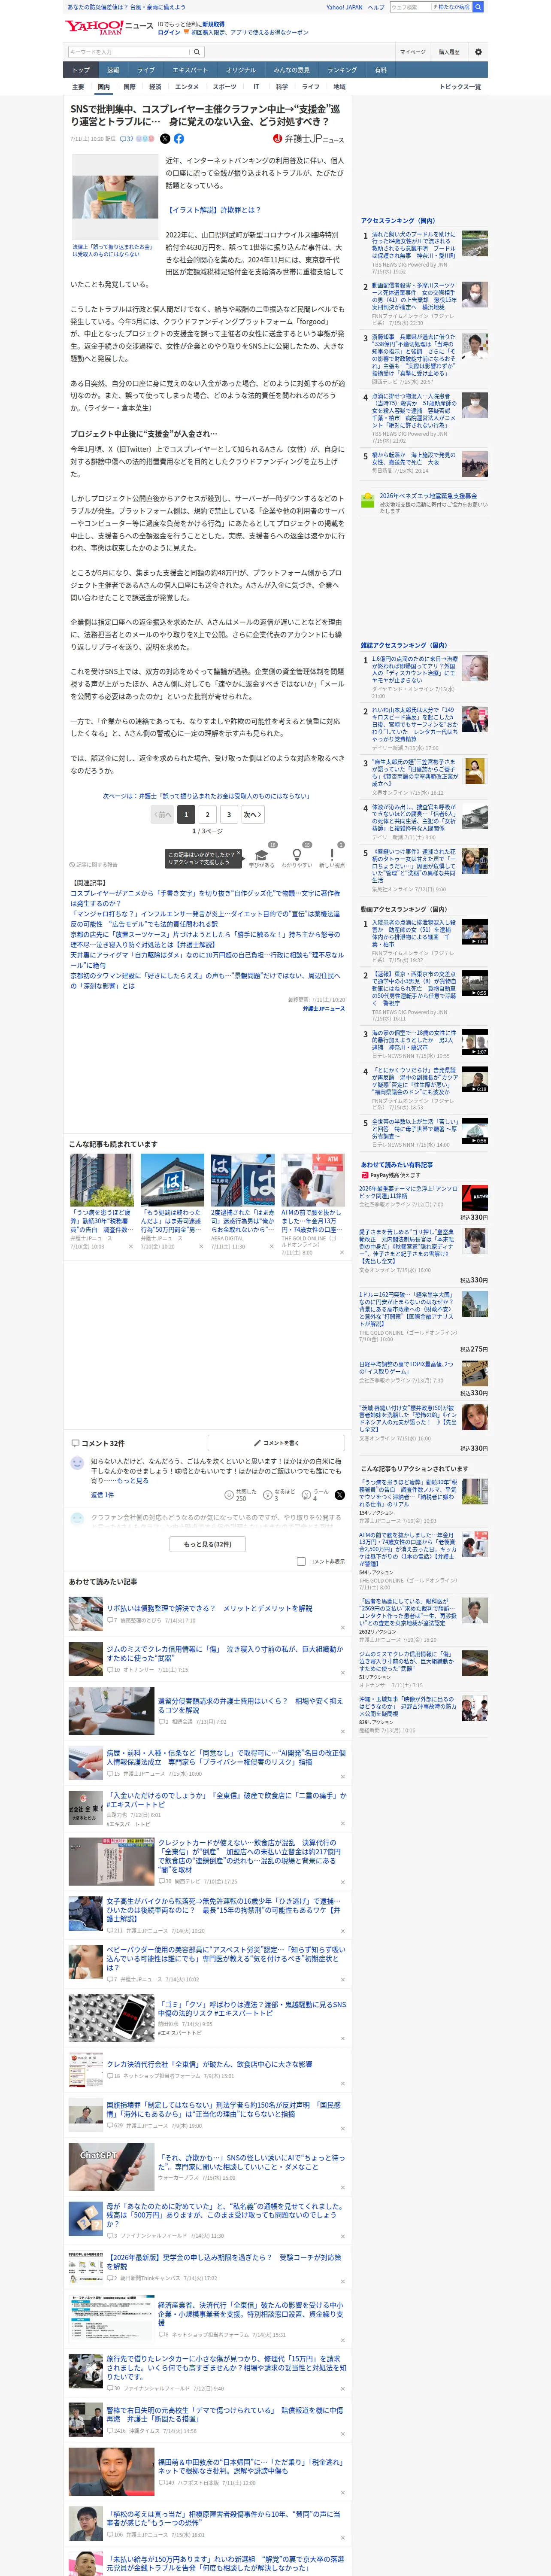Go to article page 3
551x2576 pixels.
pyautogui.click(x=229, y=814)
